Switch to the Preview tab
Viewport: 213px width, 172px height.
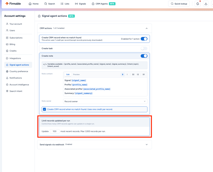pyautogui.click(x=76, y=74)
